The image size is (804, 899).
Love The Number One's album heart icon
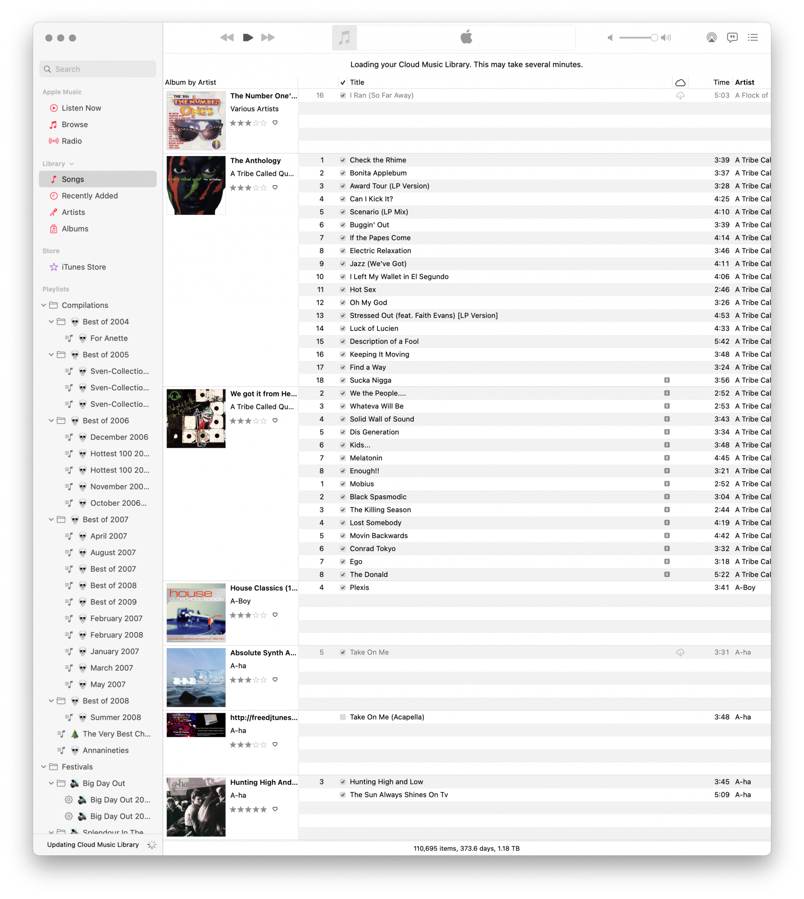point(275,123)
